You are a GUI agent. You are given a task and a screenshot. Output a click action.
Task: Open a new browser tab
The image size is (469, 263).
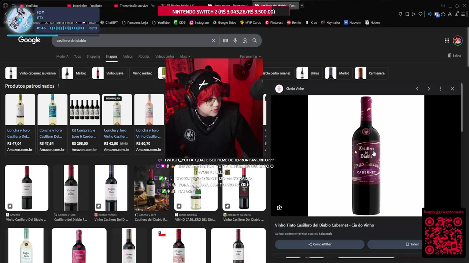tap(302, 6)
